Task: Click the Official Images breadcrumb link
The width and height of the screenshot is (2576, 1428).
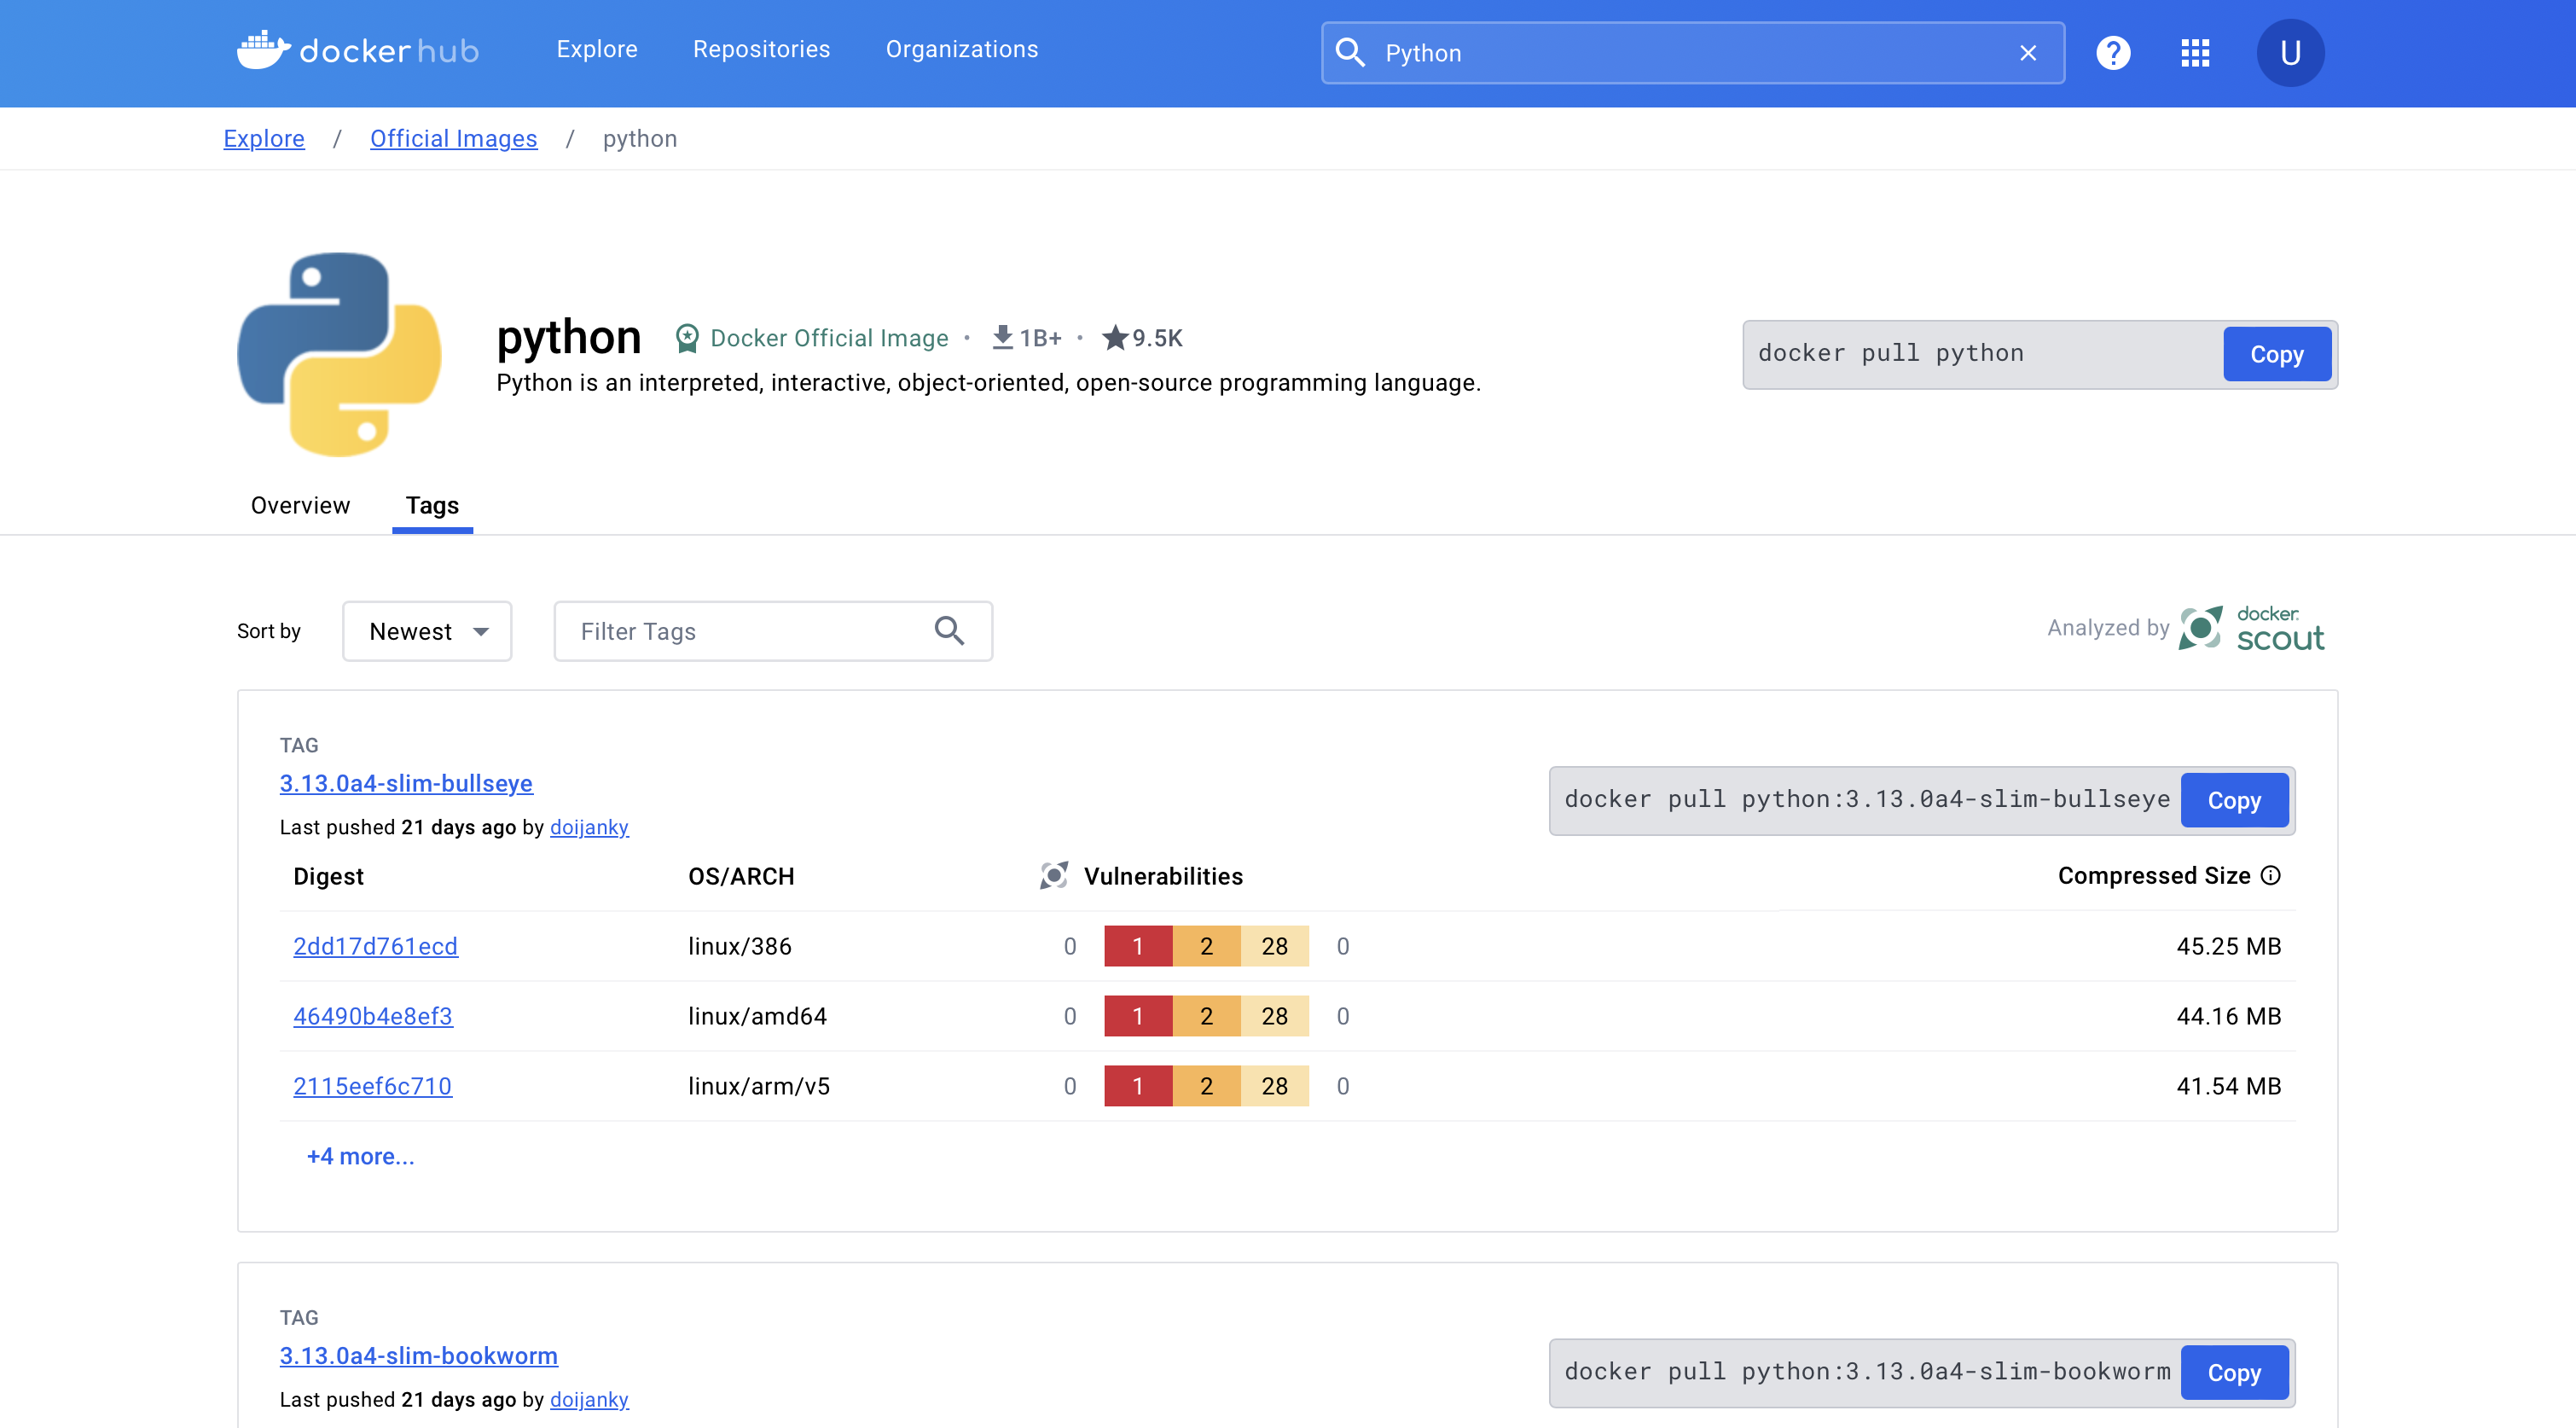Action: click(x=453, y=138)
